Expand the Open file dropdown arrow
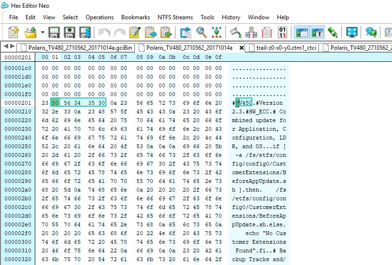392x265 pixels. click(x=43, y=32)
